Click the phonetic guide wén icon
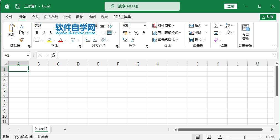The height and width of the screenshot is (140, 280). tap(73, 40)
